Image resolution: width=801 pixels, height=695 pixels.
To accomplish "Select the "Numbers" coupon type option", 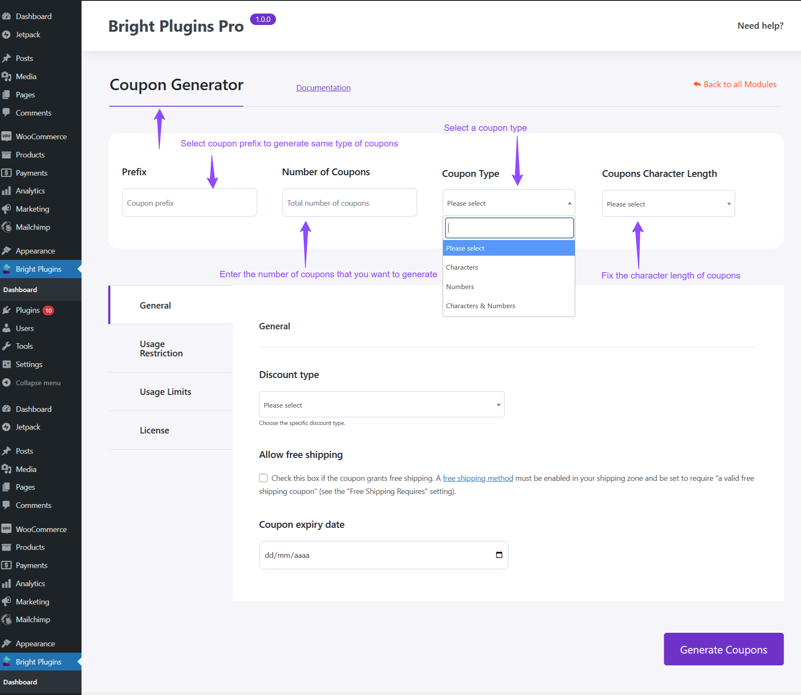I will (x=460, y=287).
